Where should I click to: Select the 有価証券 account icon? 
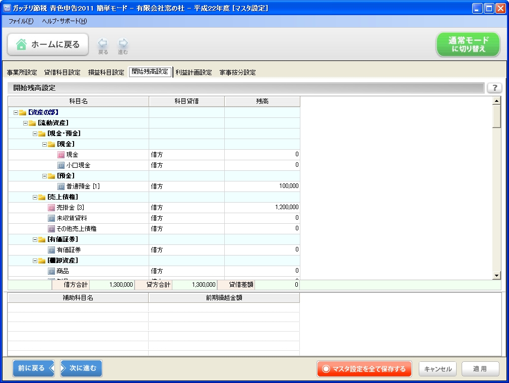pos(50,250)
